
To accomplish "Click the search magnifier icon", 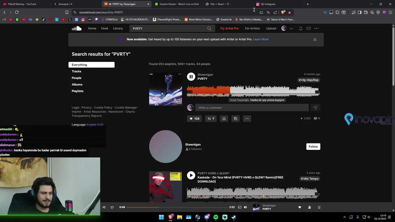I will (x=209, y=28).
